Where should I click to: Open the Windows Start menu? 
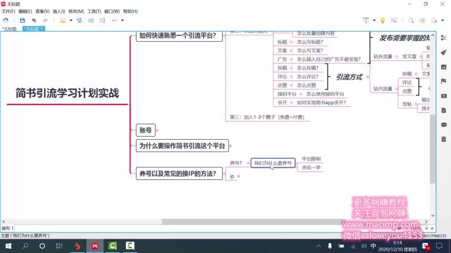(x=8, y=246)
